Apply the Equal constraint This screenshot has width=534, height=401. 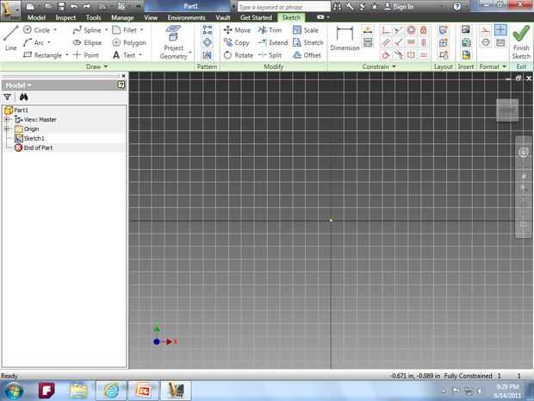click(x=423, y=55)
